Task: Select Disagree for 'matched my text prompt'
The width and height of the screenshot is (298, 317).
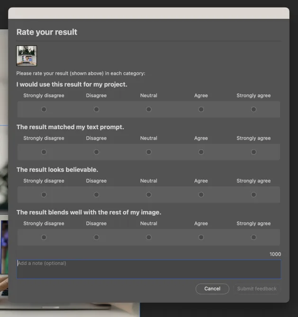Action: pos(96,152)
